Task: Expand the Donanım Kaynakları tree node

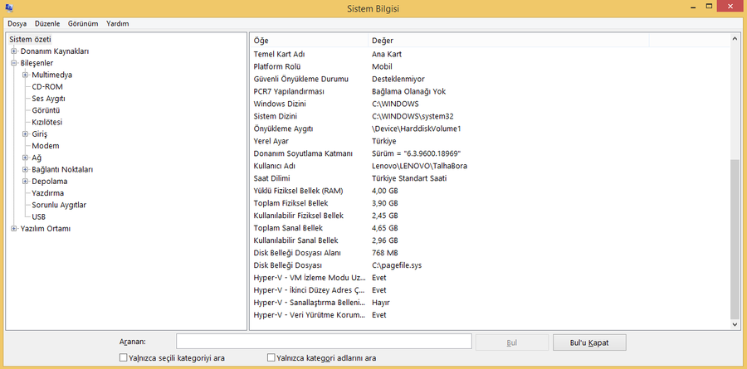Action: pyautogui.click(x=13, y=51)
